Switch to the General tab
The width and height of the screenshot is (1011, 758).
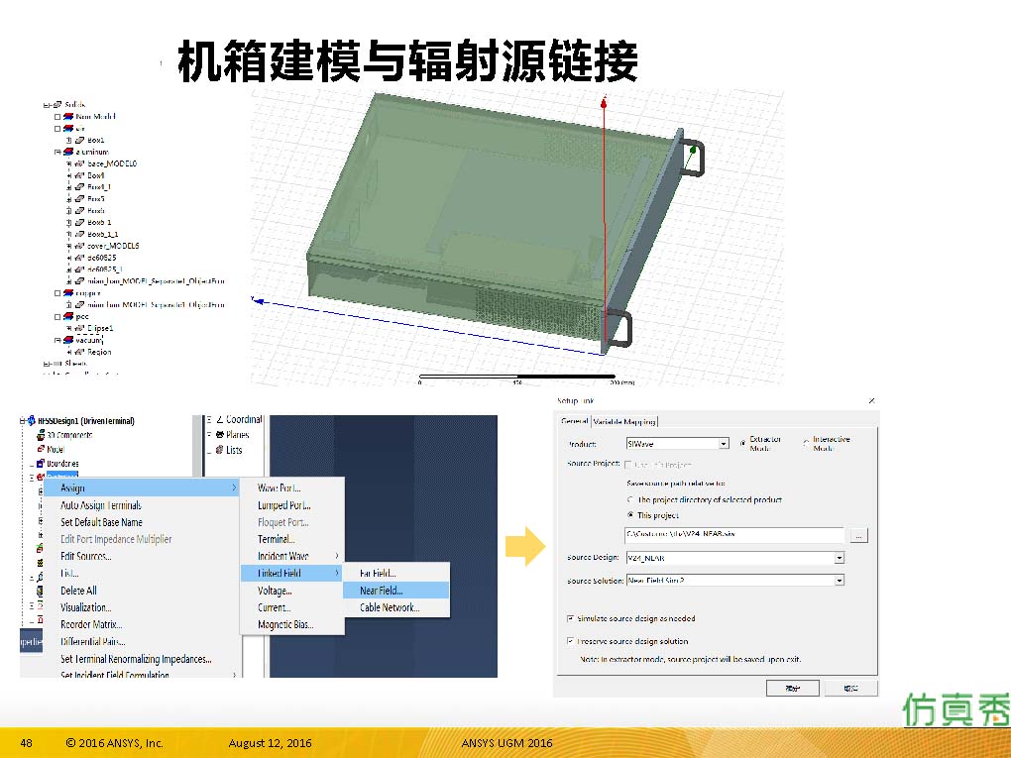pos(574,421)
